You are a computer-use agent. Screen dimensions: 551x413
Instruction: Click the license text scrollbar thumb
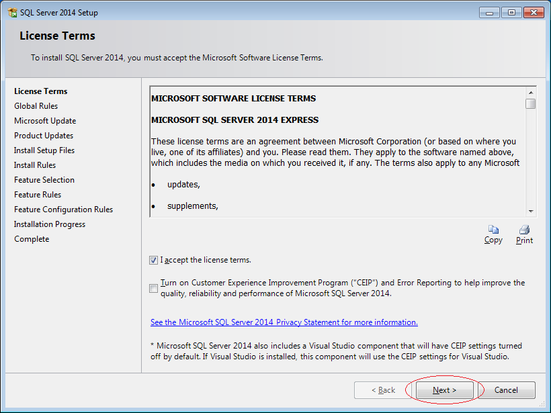pos(531,104)
